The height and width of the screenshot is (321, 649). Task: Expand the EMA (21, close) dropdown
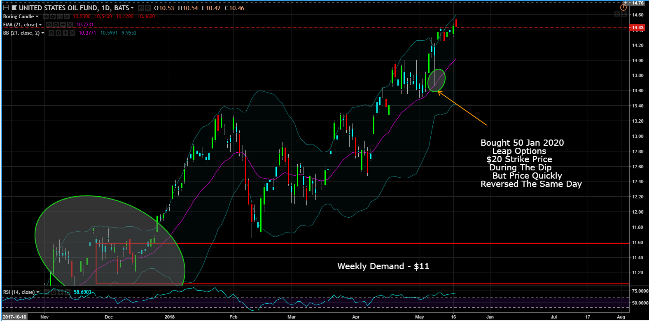pos(40,25)
